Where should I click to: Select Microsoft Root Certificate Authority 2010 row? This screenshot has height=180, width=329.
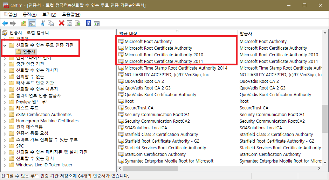[164, 55]
